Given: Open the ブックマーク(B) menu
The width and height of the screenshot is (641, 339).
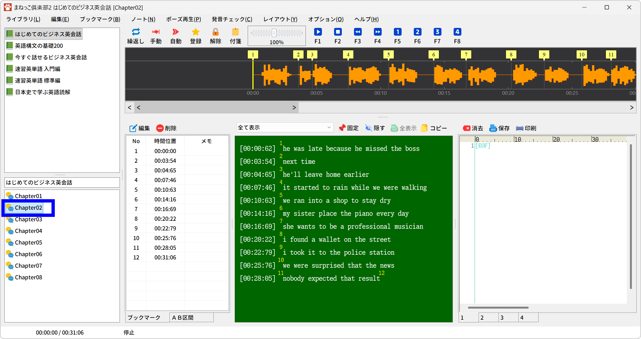Looking at the screenshot, I should pos(100,19).
